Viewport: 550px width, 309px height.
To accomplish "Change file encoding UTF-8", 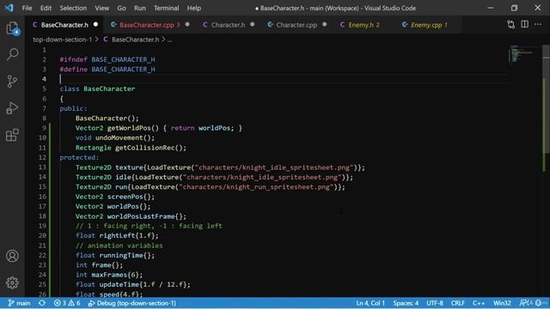I will tap(435, 303).
